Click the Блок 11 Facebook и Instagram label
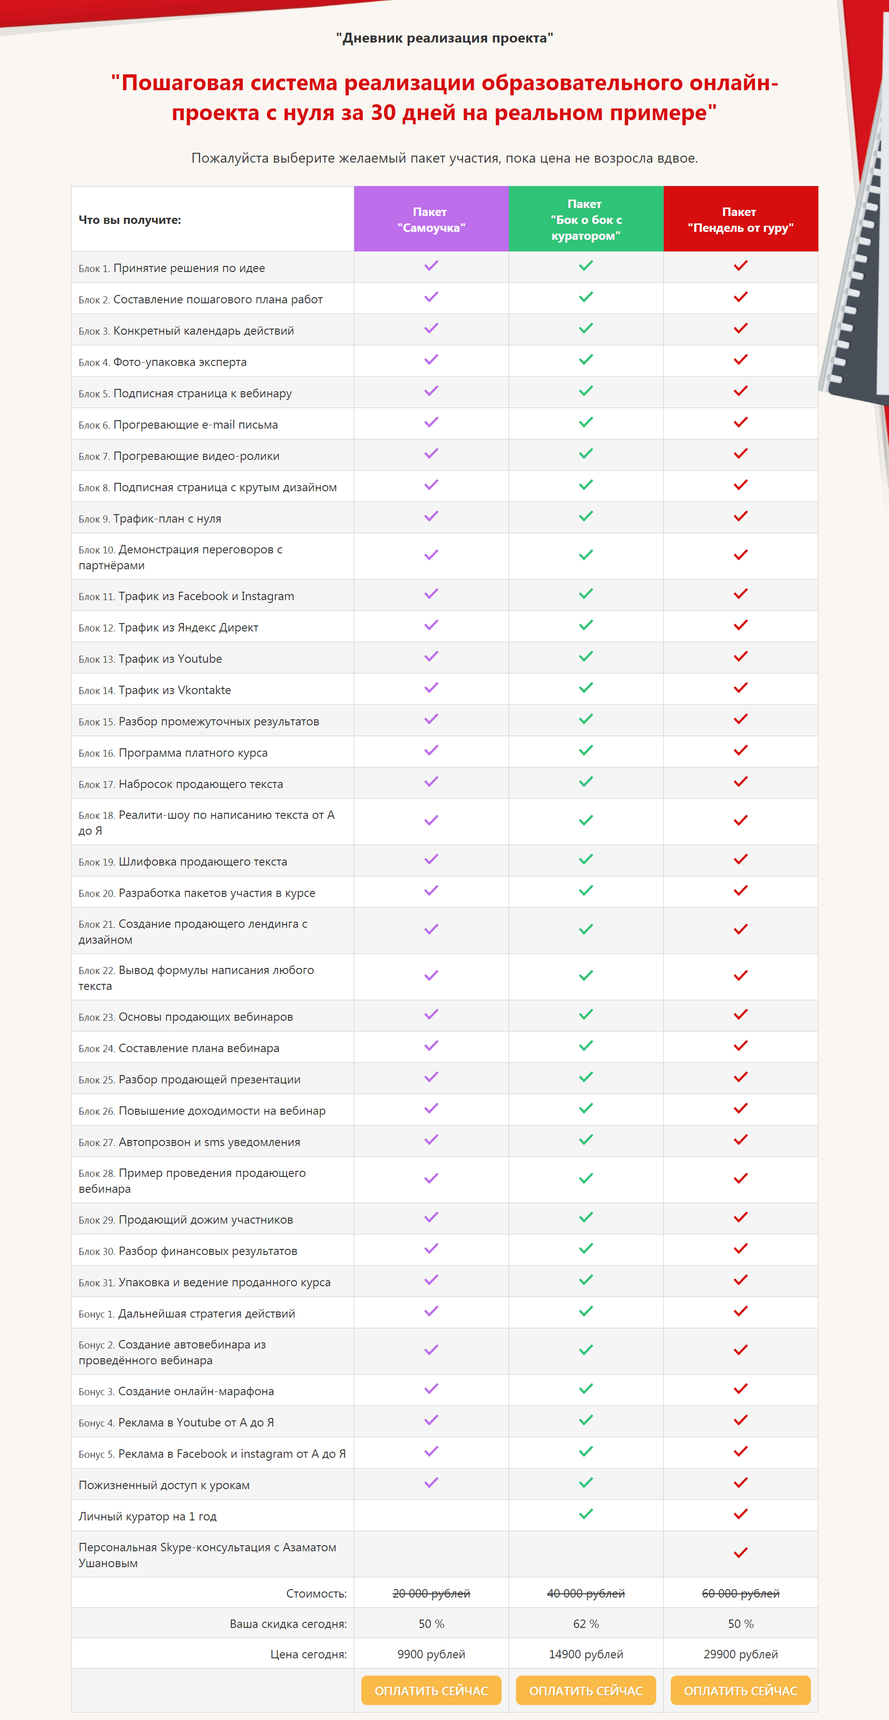The width and height of the screenshot is (889, 1720). [186, 596]
